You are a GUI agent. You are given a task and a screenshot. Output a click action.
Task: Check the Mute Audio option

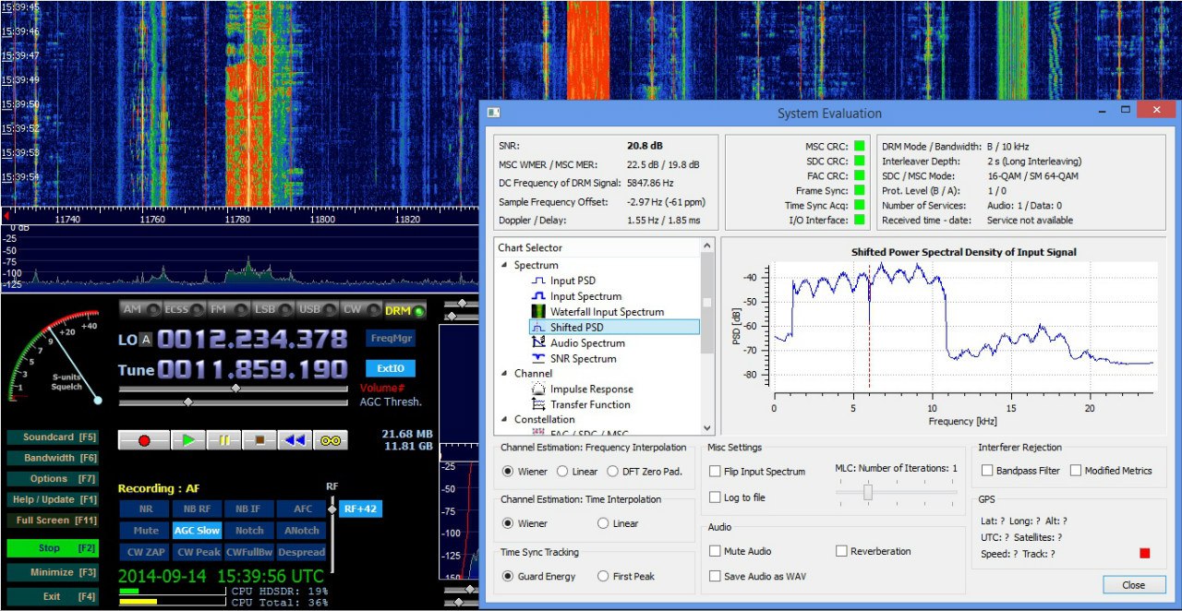716,551
